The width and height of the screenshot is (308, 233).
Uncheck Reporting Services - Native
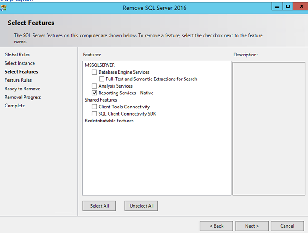click(x=94, y=93)
